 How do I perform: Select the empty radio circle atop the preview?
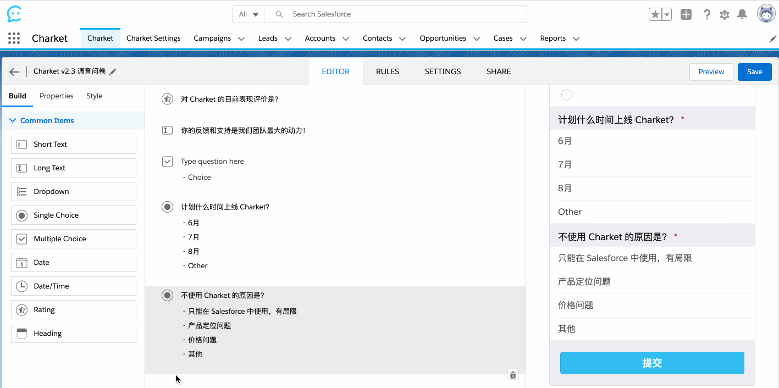(x=567, y=95)
